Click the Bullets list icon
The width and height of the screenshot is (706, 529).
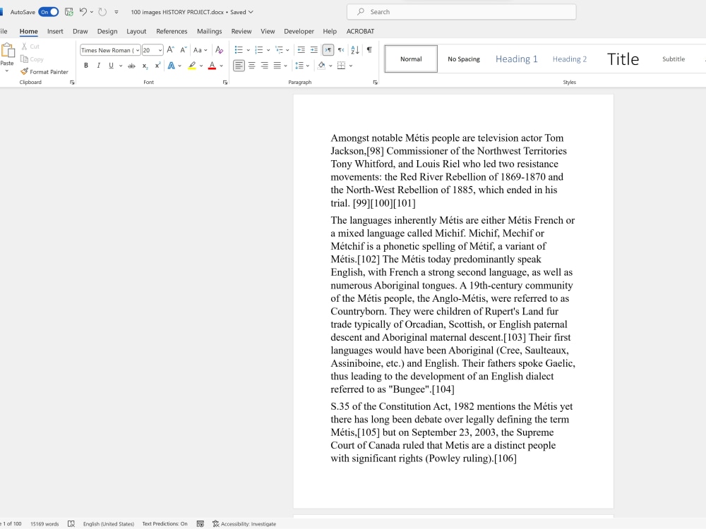(239, 50)
